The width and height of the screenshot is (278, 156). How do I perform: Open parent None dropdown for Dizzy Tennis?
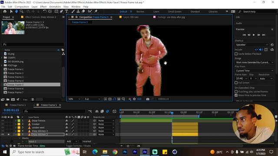(106, 120)
